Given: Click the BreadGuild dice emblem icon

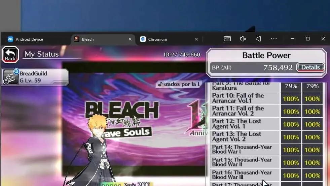Looking at the screenshot, I should point(10,77).
